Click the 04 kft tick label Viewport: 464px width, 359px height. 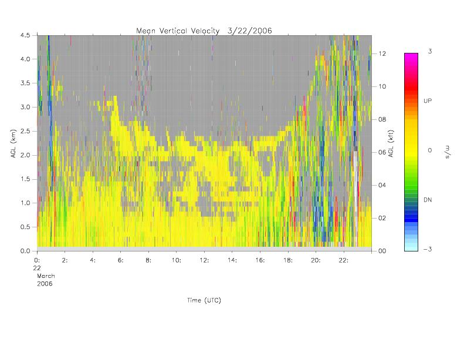click(382, 185)
